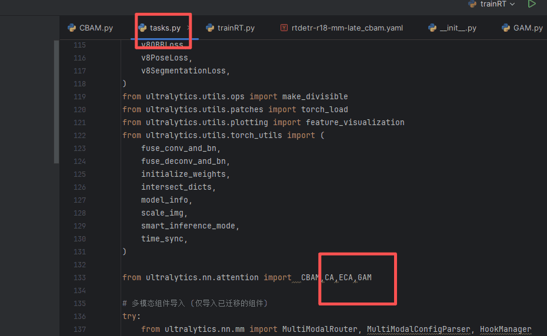547x336 pixels.
Task: Close the tasks.py tab
Action: [189, 28]
